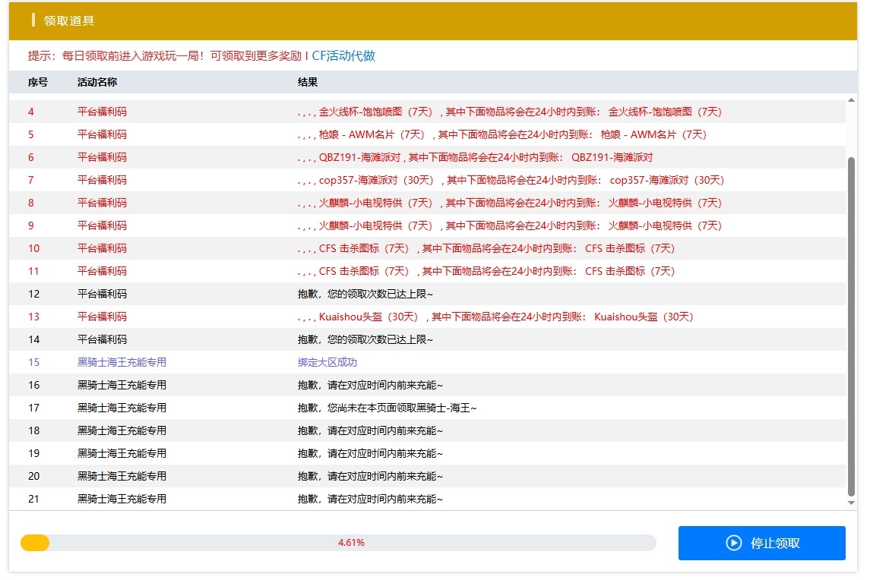870x580 pixels.
Task: Click the scrollbar down arrow
Action: (851, 502)
